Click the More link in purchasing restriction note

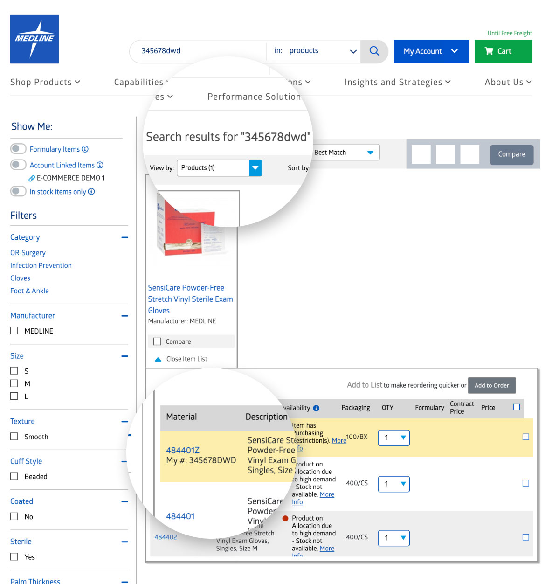pos(339,441)
